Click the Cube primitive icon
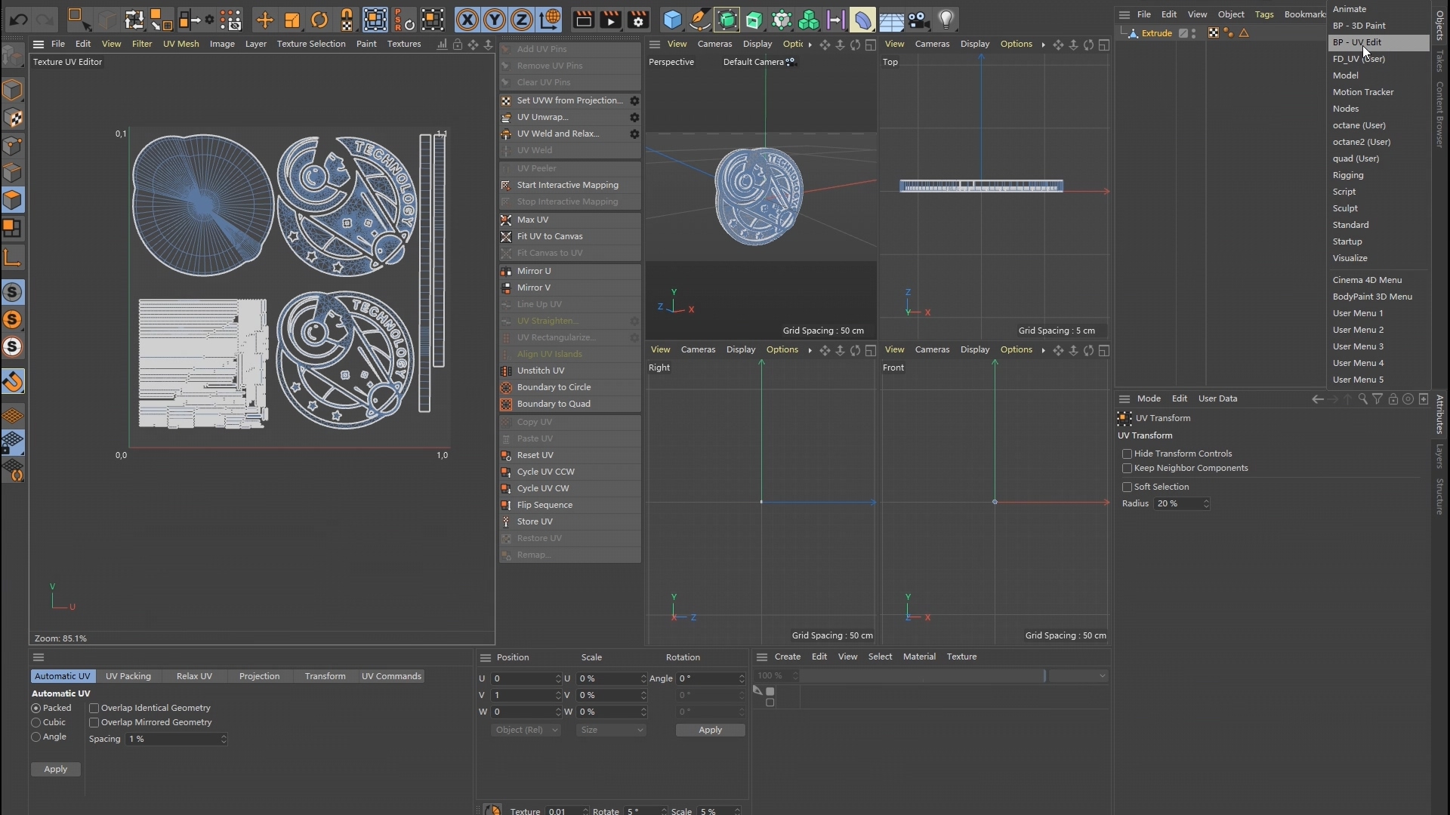This screenshot has width=1450, height=815. (672, 20)
